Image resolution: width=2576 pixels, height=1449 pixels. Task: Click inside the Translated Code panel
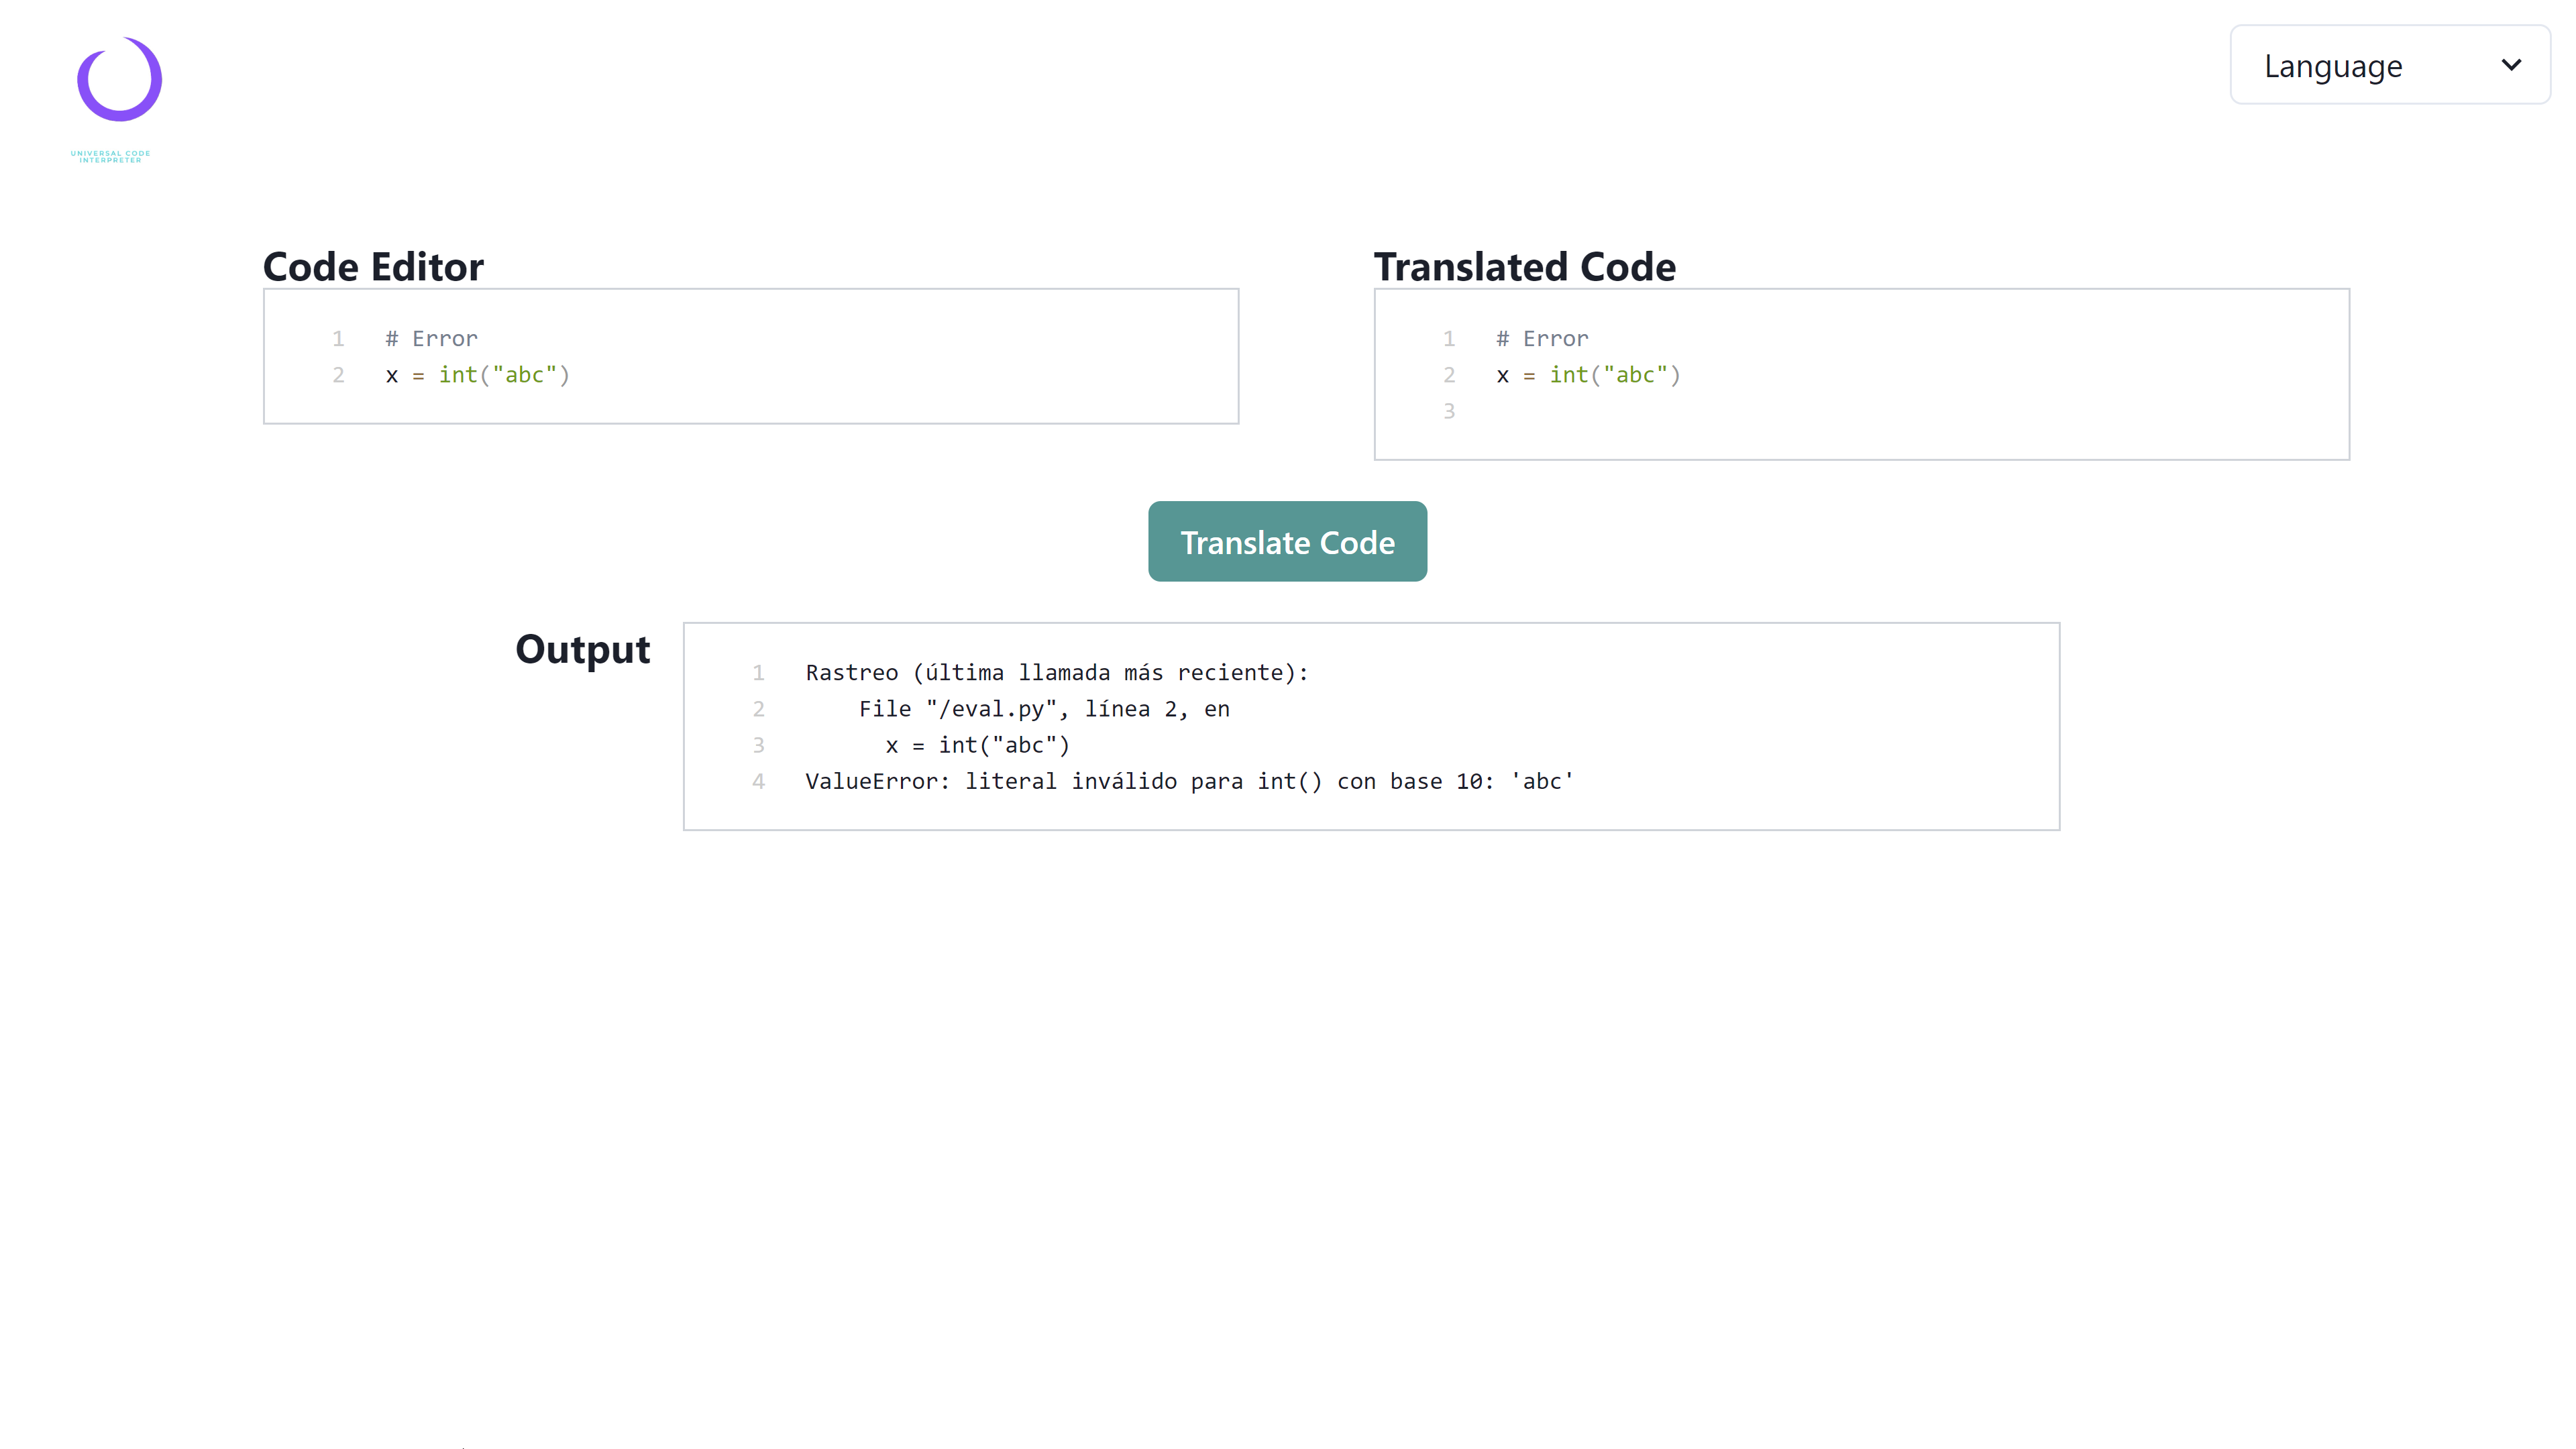click(x=1860, y=375)
